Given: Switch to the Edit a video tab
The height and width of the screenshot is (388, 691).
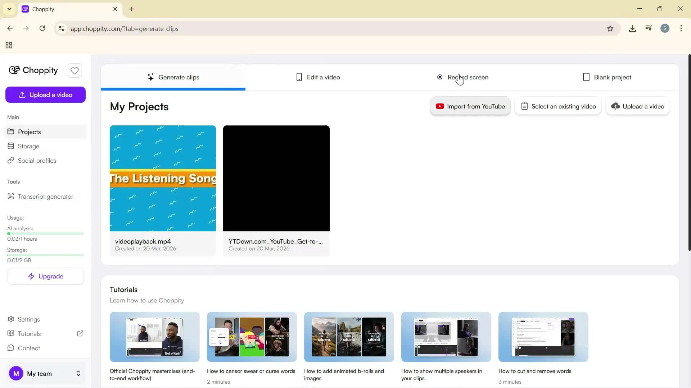Looking at the screenshot, I should pos(318,77).
